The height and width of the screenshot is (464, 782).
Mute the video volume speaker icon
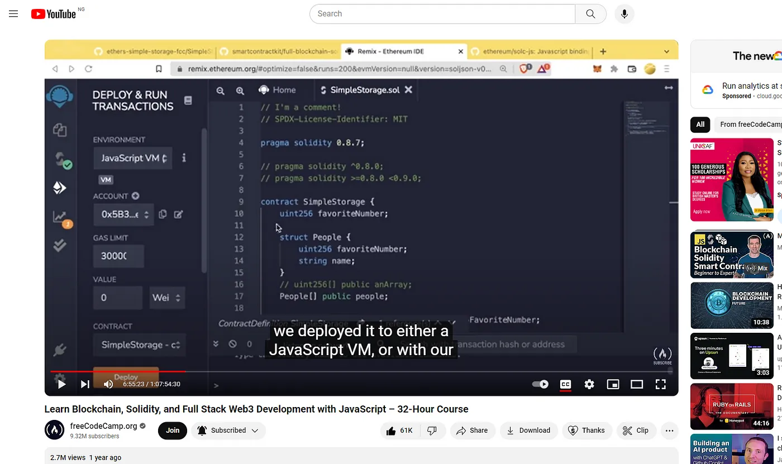pos(108,384)
